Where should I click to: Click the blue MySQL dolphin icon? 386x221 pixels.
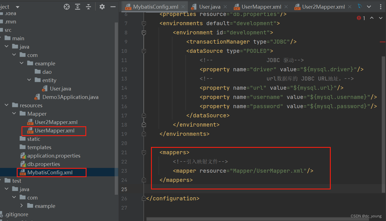[x=360, y=6]
